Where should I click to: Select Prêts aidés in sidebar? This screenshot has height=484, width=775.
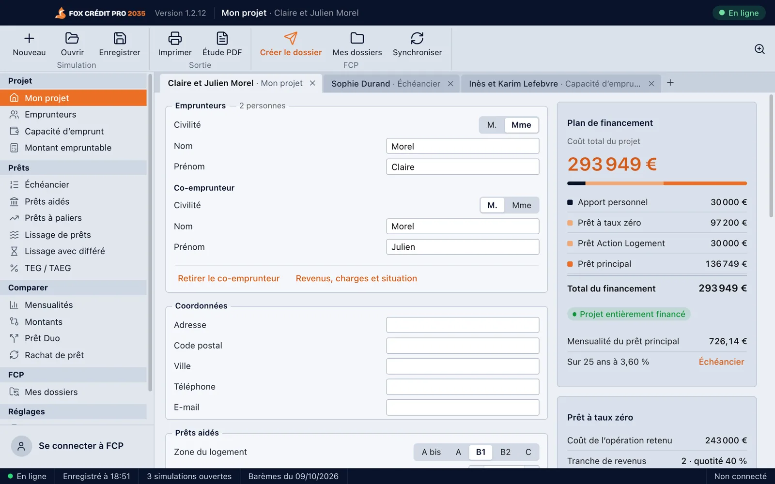pyautogui.click(x=74, y=201)
